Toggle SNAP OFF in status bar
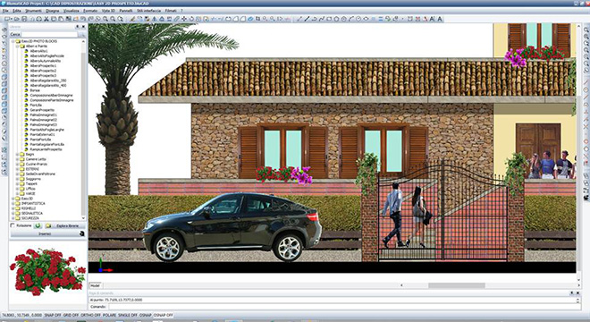Screen dimensions: 590x322 pyautogui.click(x=53, y=315)
